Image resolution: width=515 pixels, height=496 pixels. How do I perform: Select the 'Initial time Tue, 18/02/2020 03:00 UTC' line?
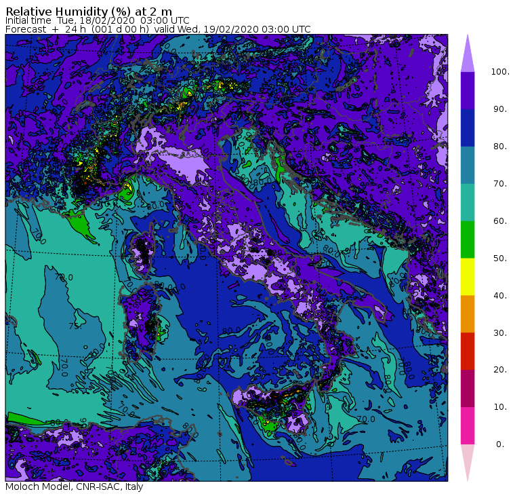coord(97,20)
